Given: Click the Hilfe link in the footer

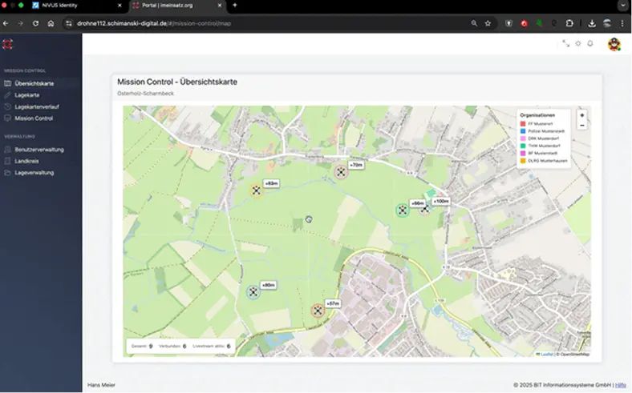Looking at the screenshot, I should coord(620,385).
